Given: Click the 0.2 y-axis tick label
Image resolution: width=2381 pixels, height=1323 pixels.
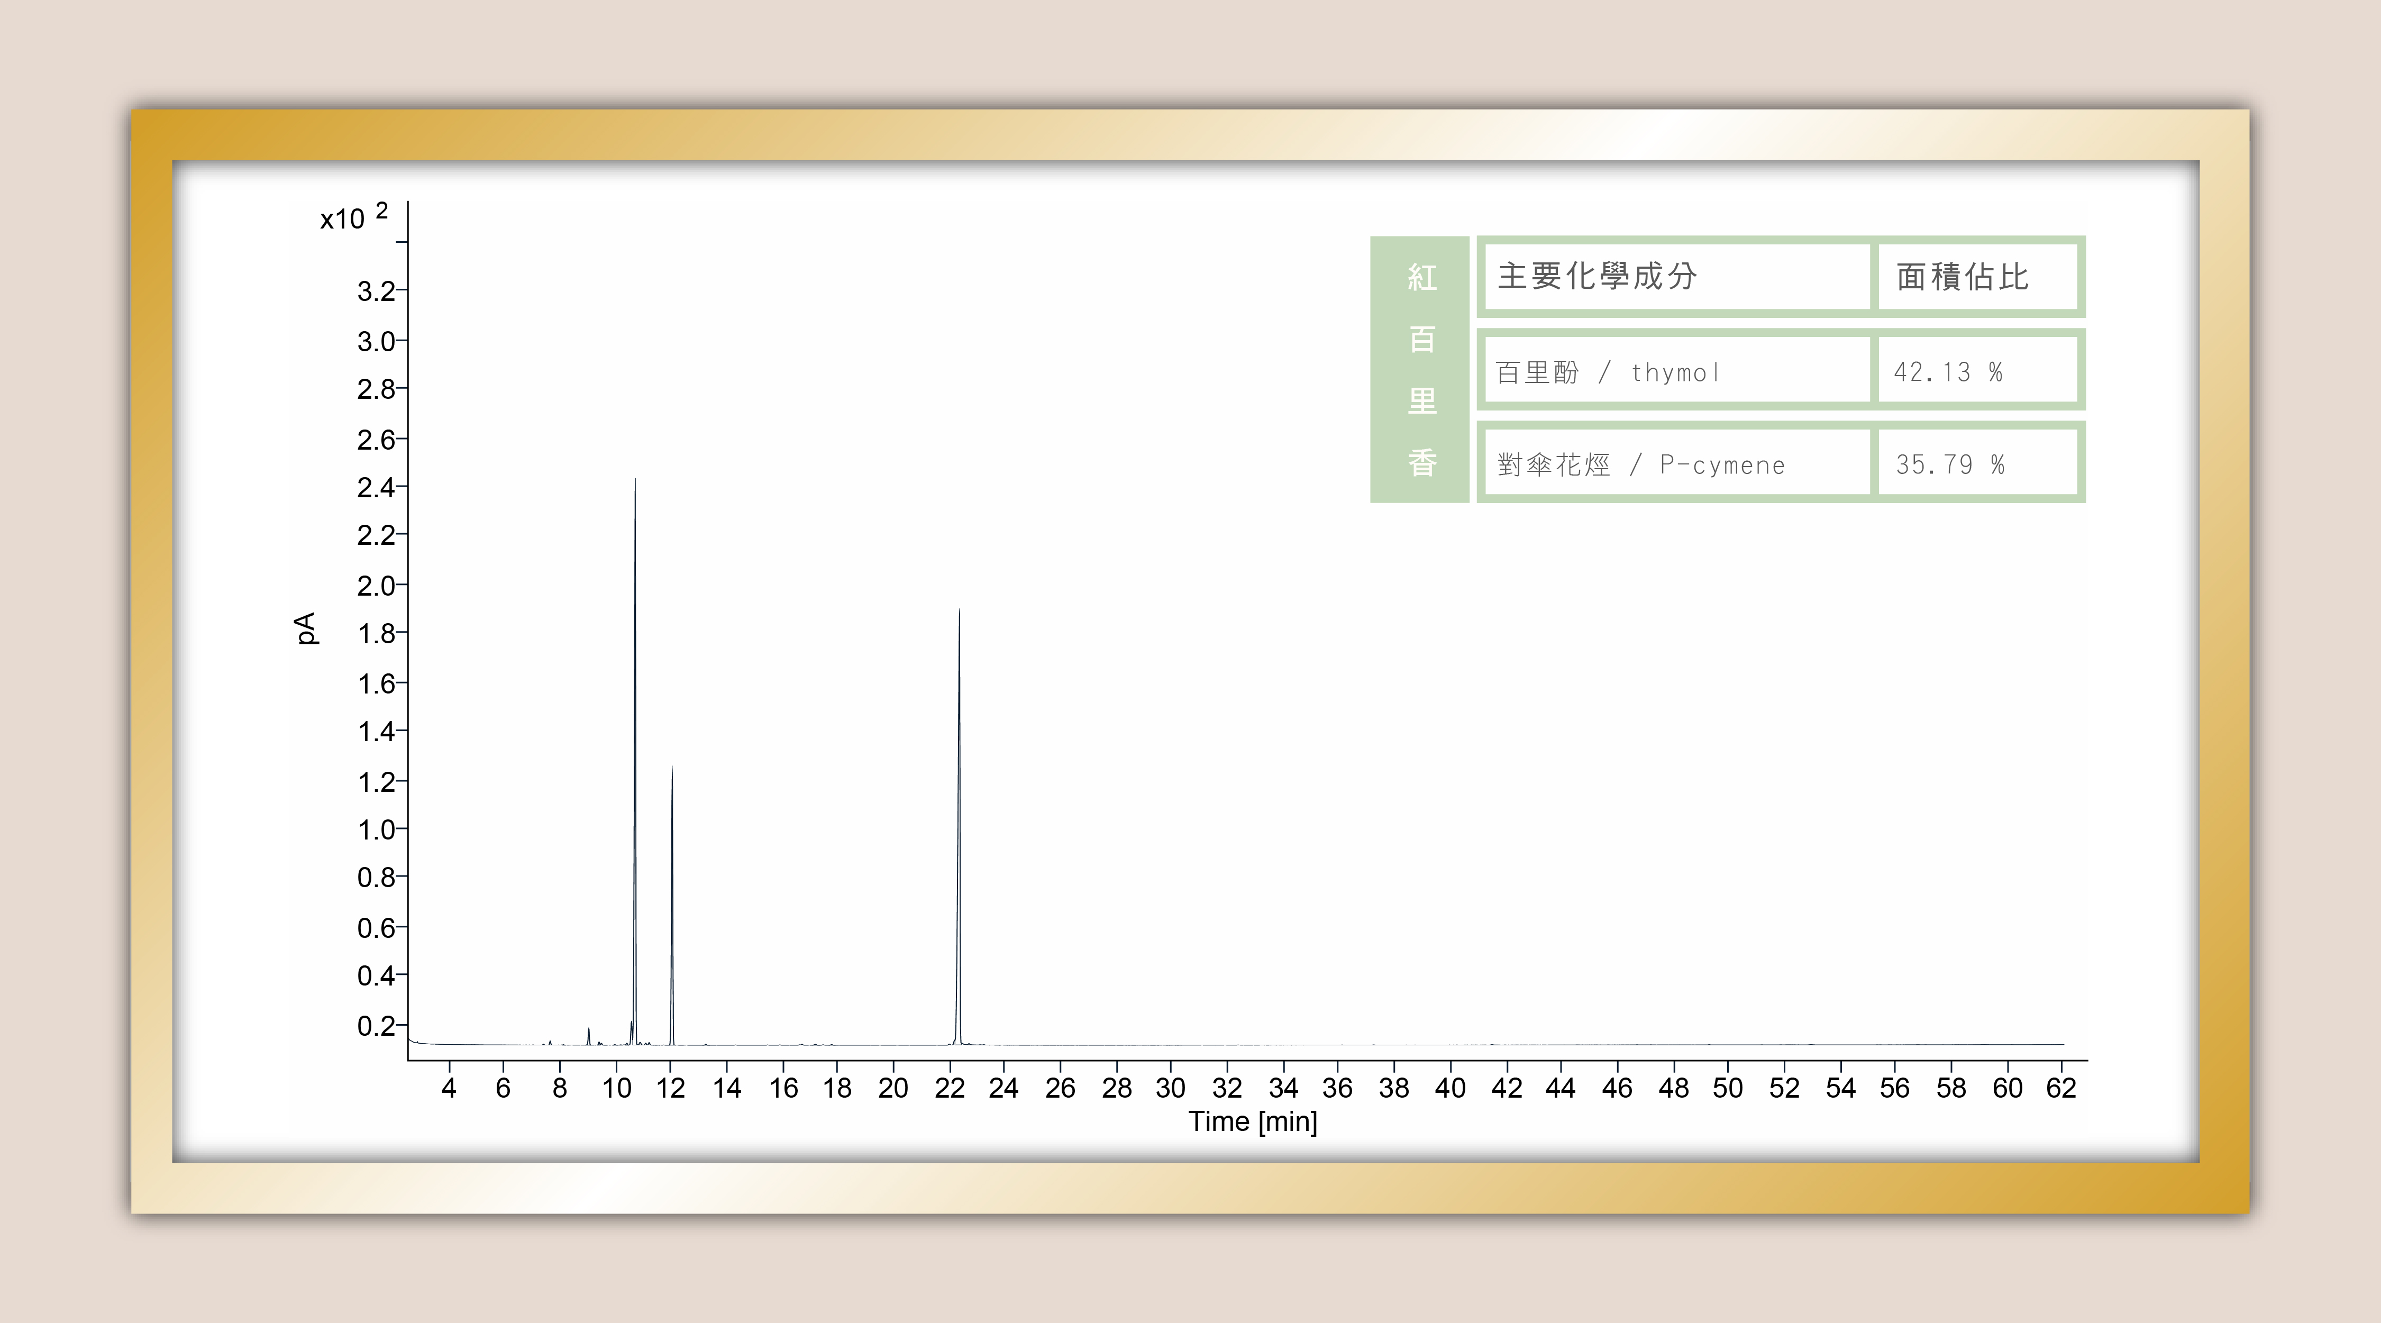Looking at the screenshot, I should click(x=375, y=1026).
